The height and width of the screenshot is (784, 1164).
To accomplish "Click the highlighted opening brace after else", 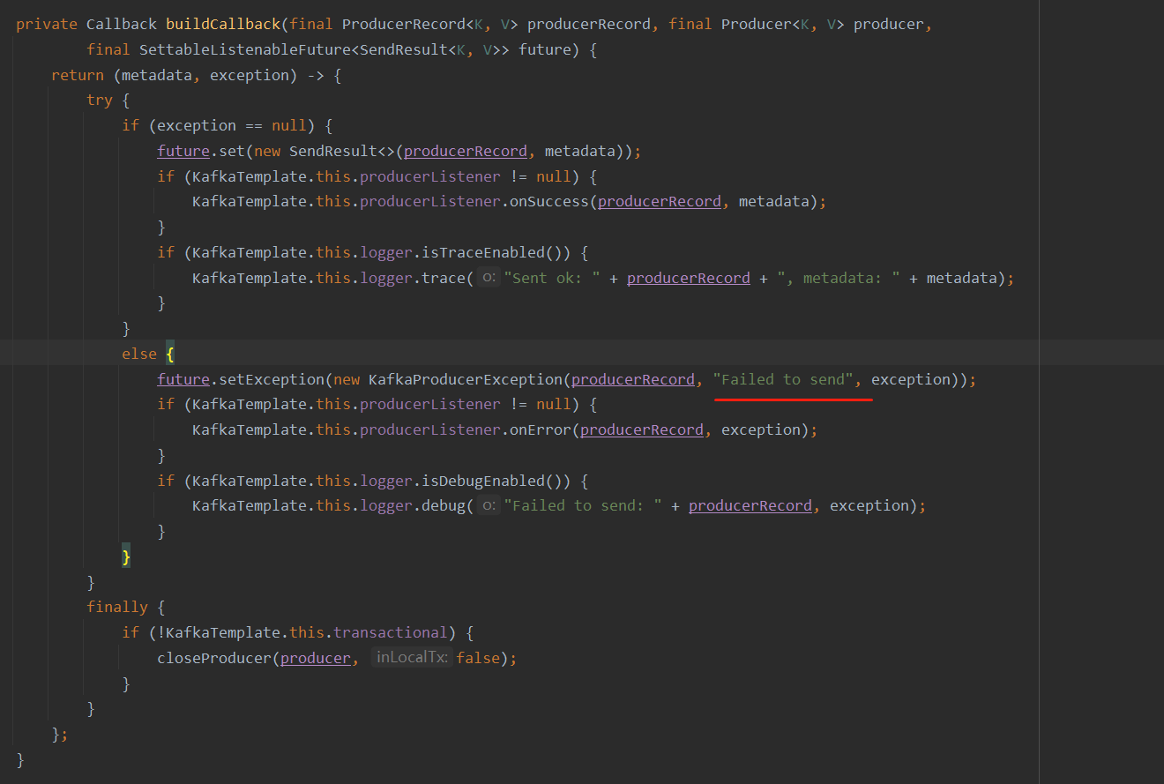I will [x=170, y=354].
